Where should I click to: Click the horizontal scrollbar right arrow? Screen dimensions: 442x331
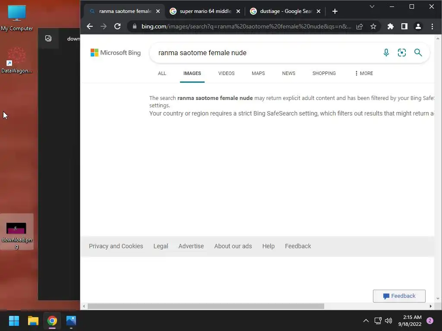click(x=430, y=306)
